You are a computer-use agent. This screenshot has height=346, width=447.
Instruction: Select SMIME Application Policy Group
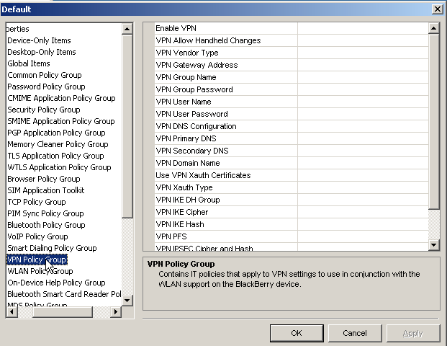[61, 121]
